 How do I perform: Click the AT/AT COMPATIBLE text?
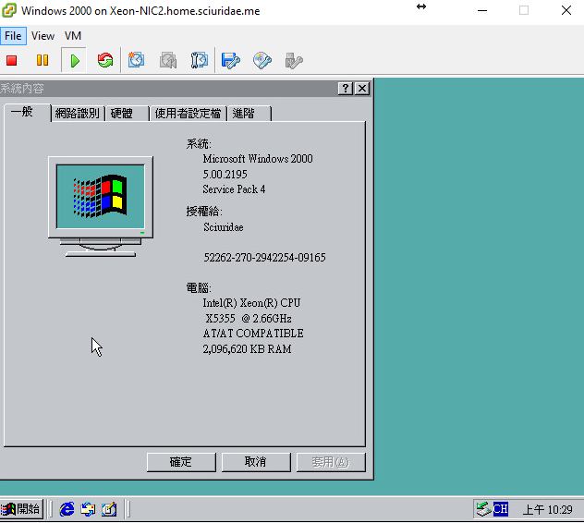click(253, 334)
